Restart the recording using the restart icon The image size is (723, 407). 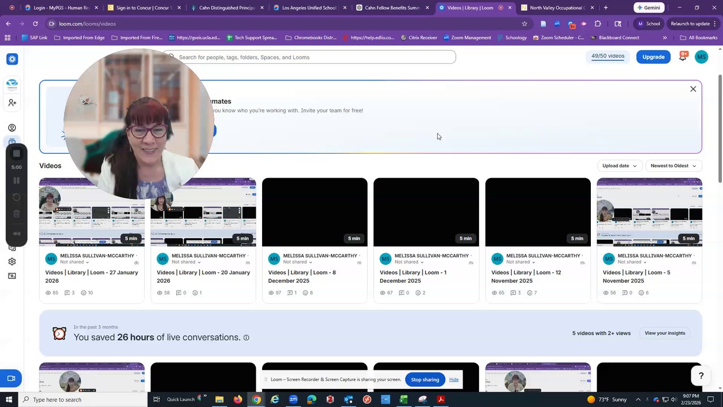click(x=16, y=197)
